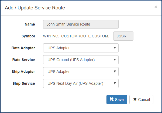162x113 pixels.
Task: Click the Symbol field label
Action: 28,36
